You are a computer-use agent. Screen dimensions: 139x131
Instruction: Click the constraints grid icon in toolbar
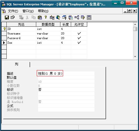89,18
